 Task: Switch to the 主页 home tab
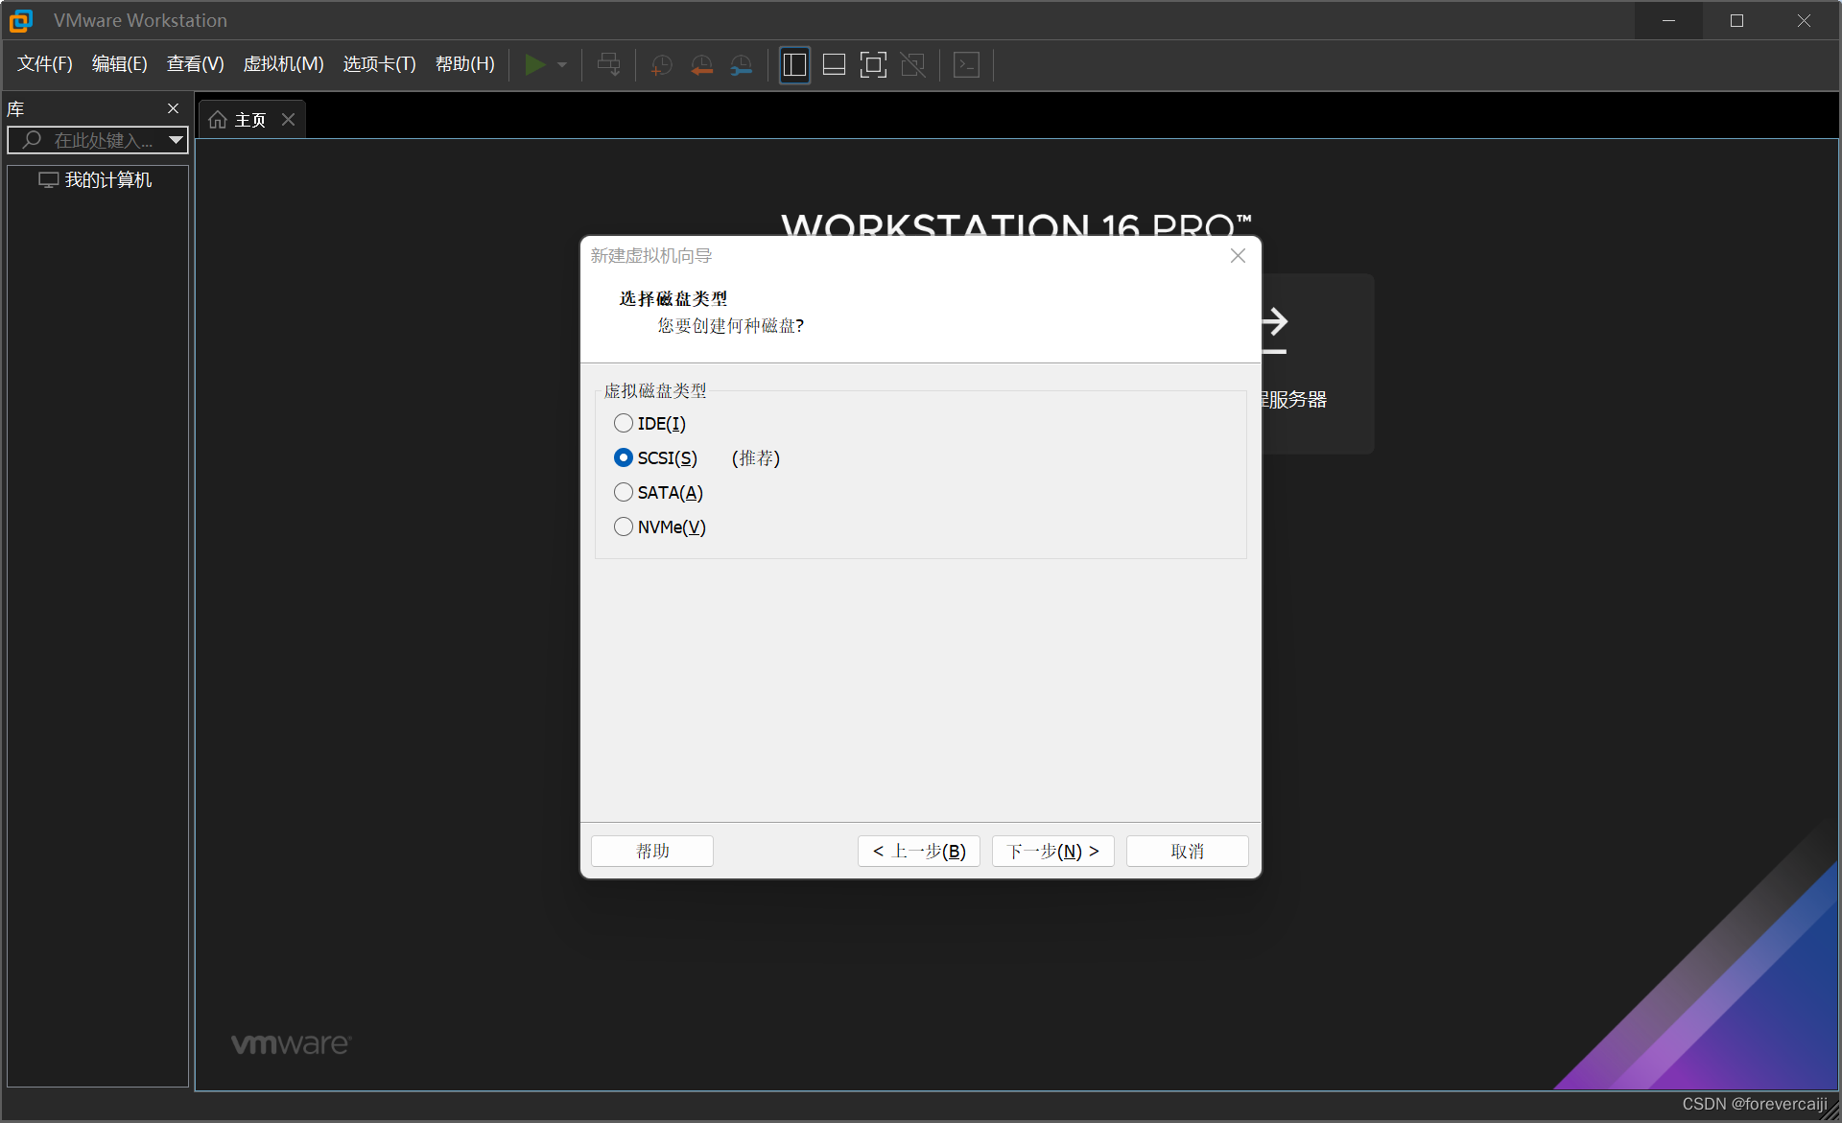coord(241,120)
